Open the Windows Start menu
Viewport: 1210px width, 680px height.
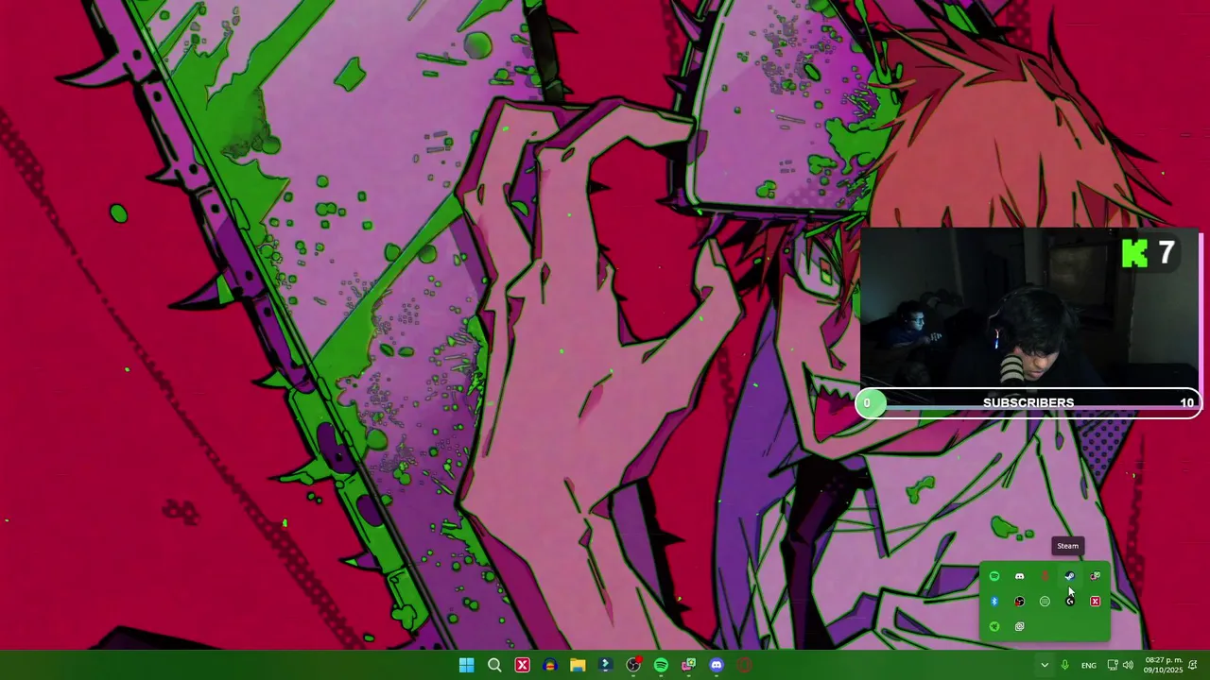pos(466,665)
